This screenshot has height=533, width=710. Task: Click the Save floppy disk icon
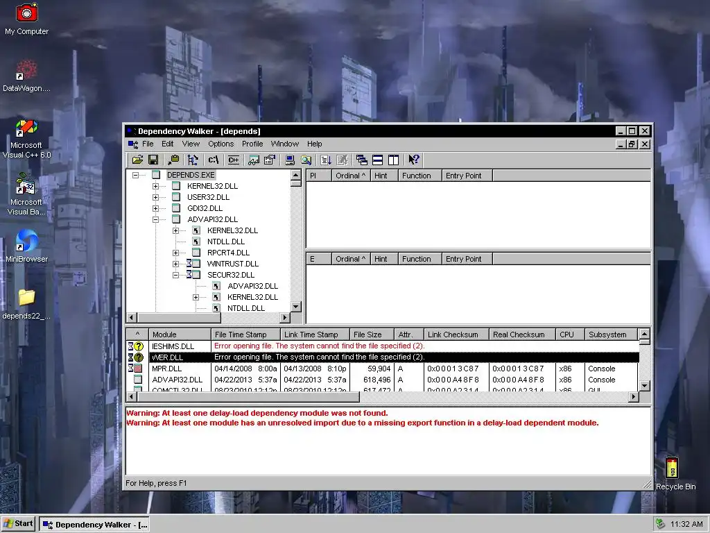(x=153, y=160)
